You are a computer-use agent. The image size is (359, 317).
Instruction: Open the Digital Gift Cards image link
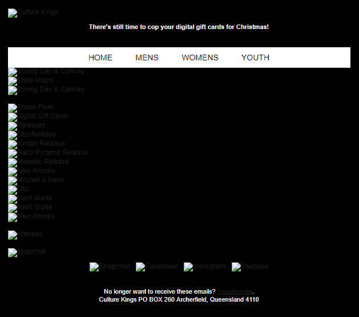[x=38, y=117]
